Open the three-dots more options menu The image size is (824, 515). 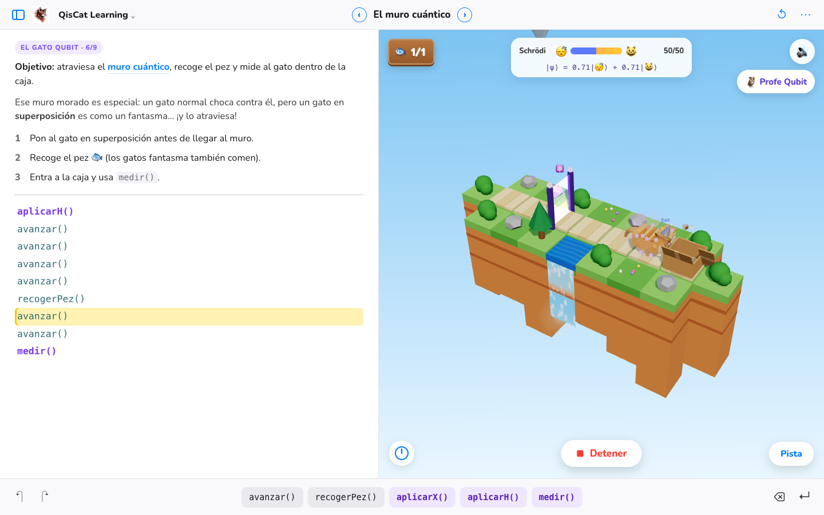pos(806,15)
